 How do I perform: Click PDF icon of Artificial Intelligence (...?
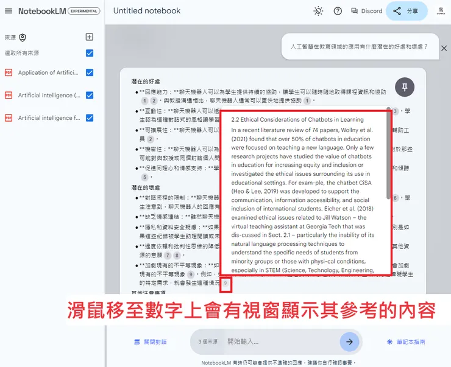[9, 95]
